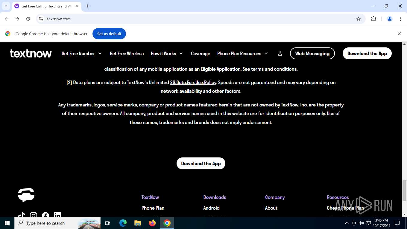Image resolution: width=407 pixels, height=229 pixels.
Task: Open Get Free Wireless page
Action: [127, 54]
